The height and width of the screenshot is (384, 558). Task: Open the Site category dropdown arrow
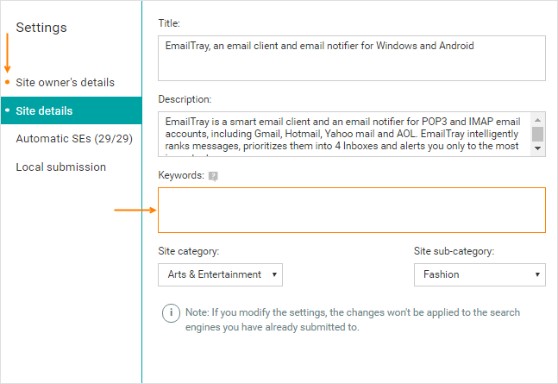pos(274,274)
